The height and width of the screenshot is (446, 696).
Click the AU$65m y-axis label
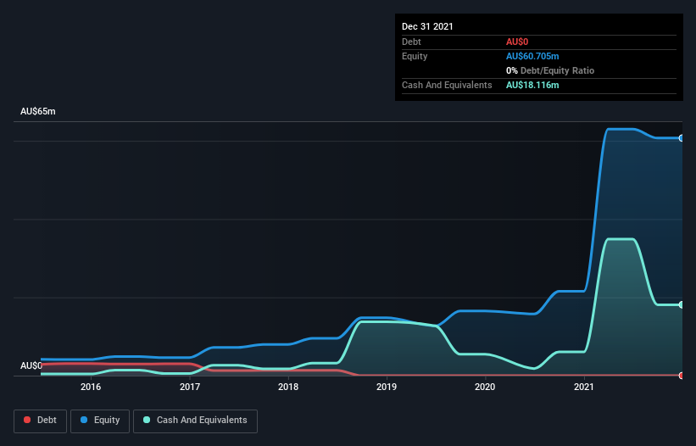click(x=38, y=111)
